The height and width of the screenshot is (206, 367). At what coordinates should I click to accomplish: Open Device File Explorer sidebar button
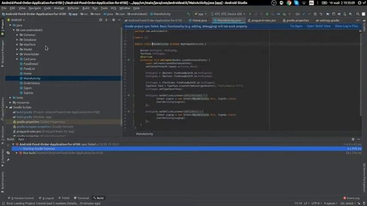pos(365,177)
